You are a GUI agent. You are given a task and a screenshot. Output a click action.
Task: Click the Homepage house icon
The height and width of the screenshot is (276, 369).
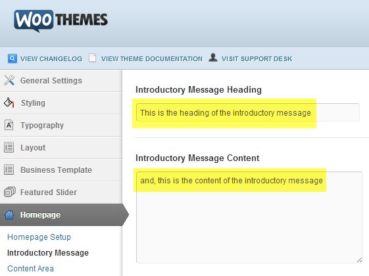coord(9,214)
